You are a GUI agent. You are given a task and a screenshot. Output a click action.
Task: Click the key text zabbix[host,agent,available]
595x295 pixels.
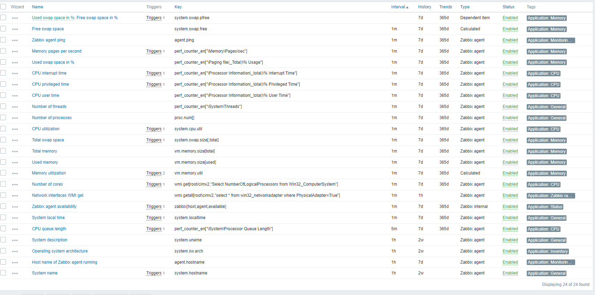pos(200,207)
